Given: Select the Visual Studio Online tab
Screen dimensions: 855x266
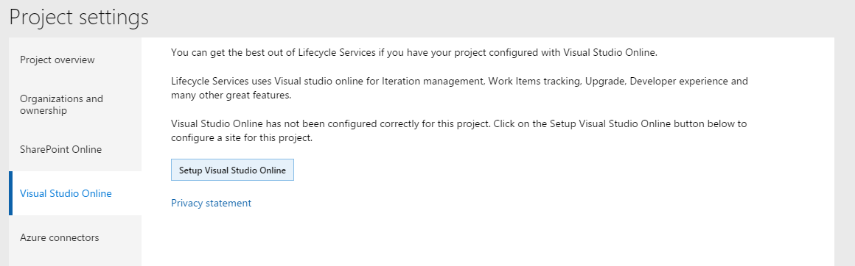Looking at the screenshot, I should coord(75,193).
